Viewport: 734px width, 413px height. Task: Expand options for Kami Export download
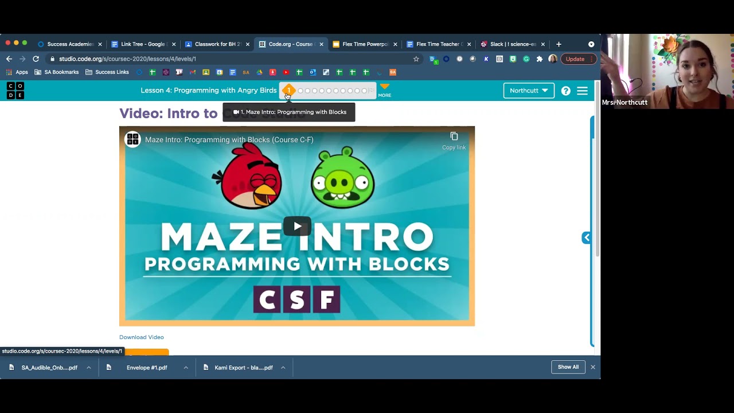tap(283, 368)
